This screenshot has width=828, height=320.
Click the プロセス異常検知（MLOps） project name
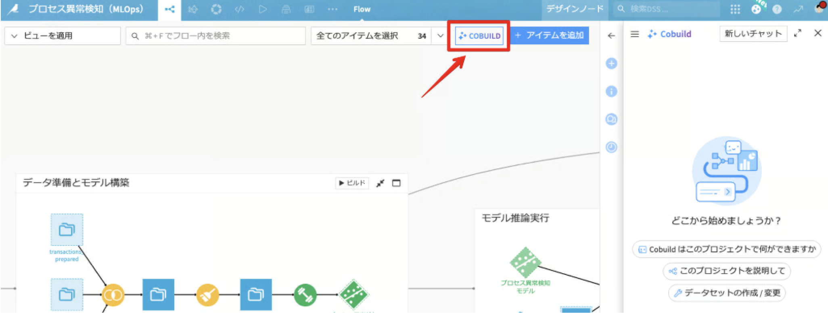click(x=86, y=9)
